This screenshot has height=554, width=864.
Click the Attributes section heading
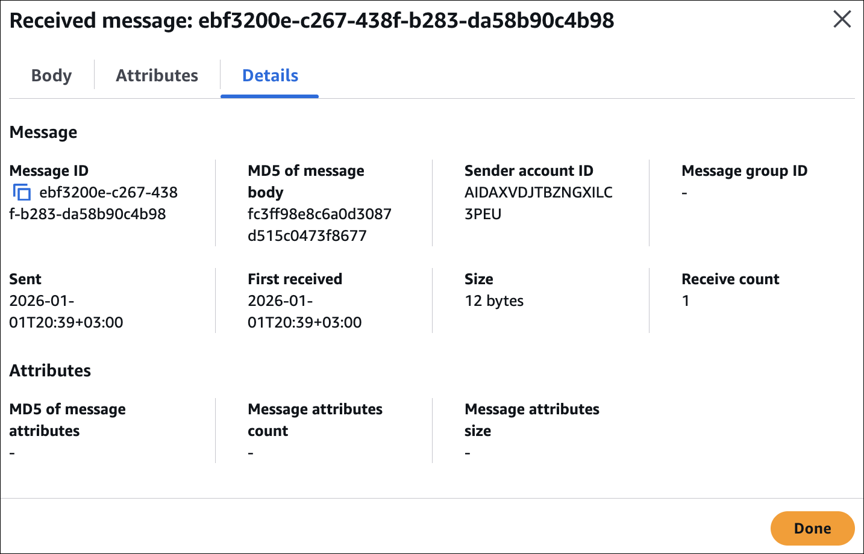50,371
